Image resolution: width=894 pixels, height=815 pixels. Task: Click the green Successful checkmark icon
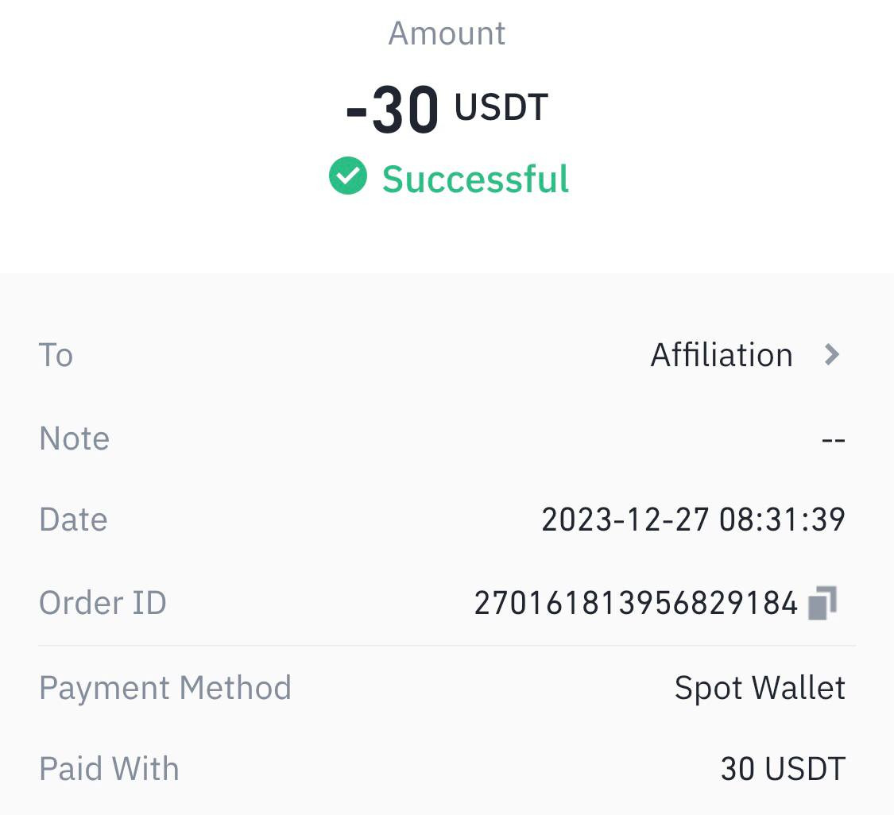pyautogui.click(x=348, y=176)
